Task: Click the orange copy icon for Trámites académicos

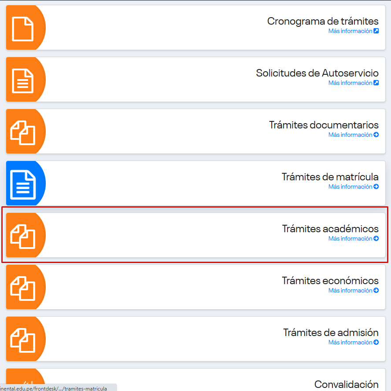Action: click(22, 236)
